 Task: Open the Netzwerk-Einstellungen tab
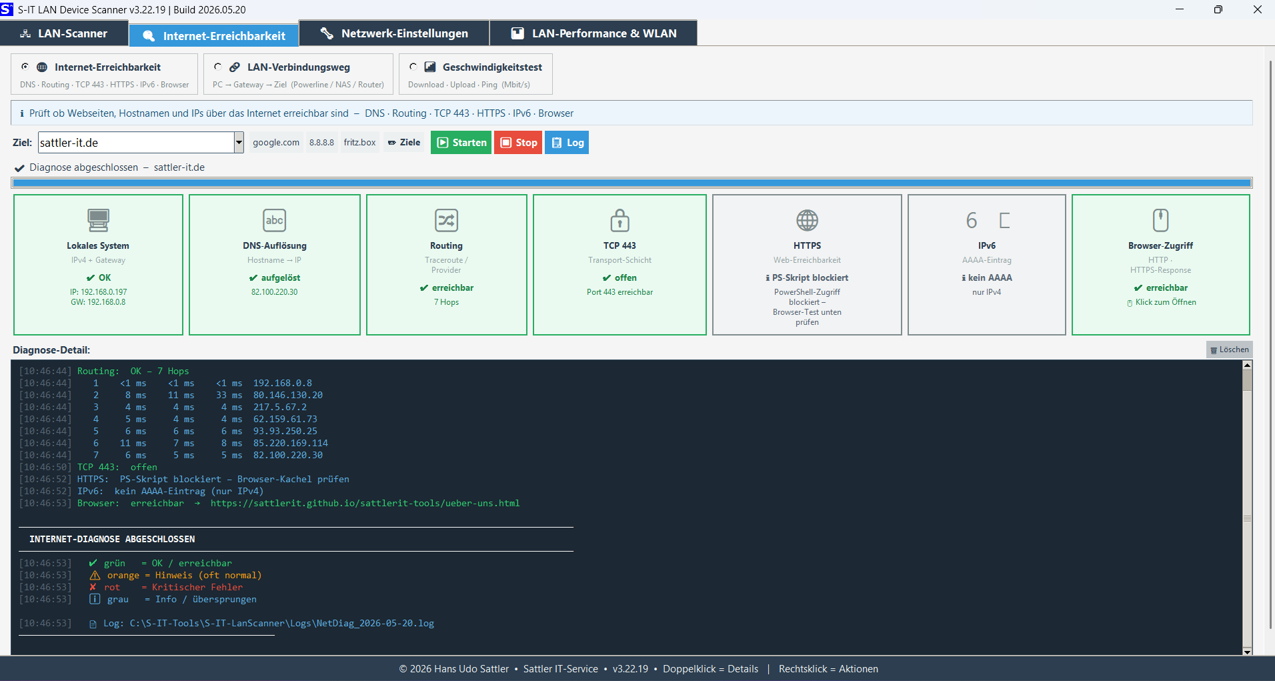pos(394,33)
